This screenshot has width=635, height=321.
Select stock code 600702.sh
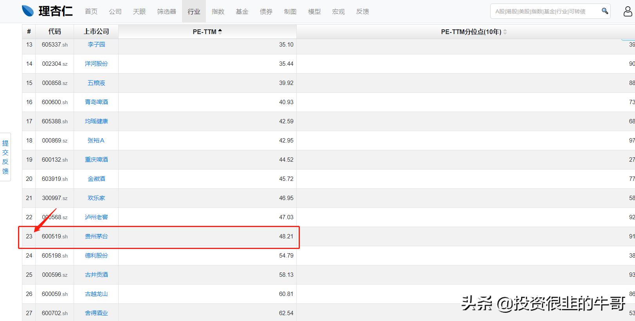click(55, 313)
